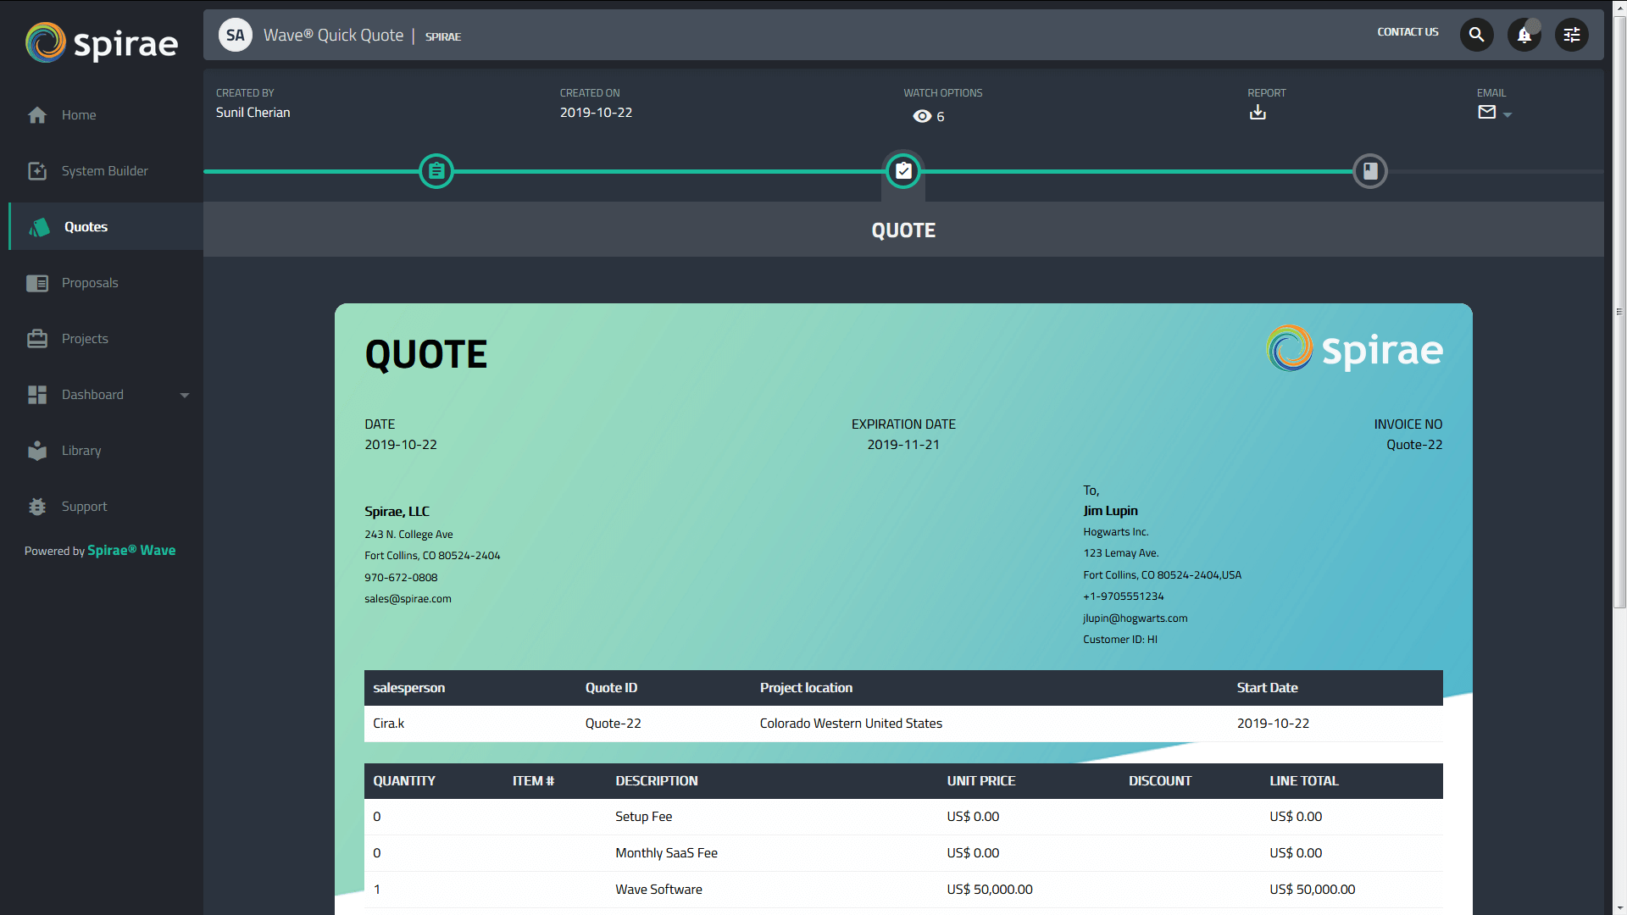Click creator name Sunil Cherian
Image resolution: width=1627 pixels, height=915 pixels.
[253, 113]
